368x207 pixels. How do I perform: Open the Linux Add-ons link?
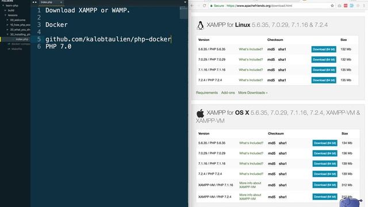(x=228, y=93)
